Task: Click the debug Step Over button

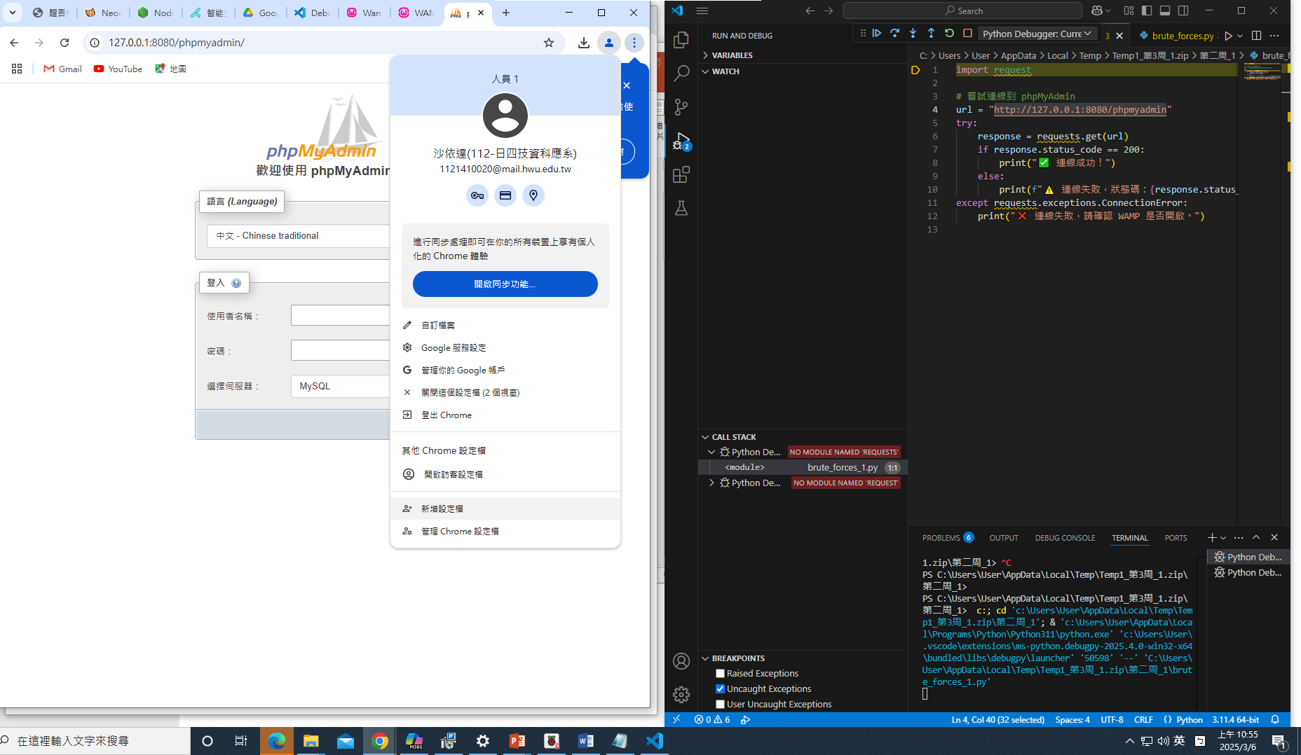Action: pyautogui.click(x=894, y=34)
